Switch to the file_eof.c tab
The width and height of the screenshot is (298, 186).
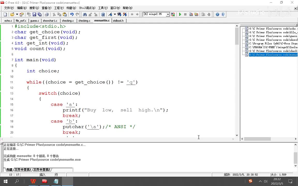point(21,21)
